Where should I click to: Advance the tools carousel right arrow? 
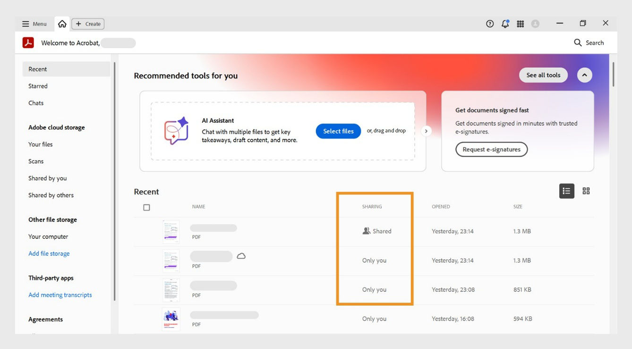426,131
